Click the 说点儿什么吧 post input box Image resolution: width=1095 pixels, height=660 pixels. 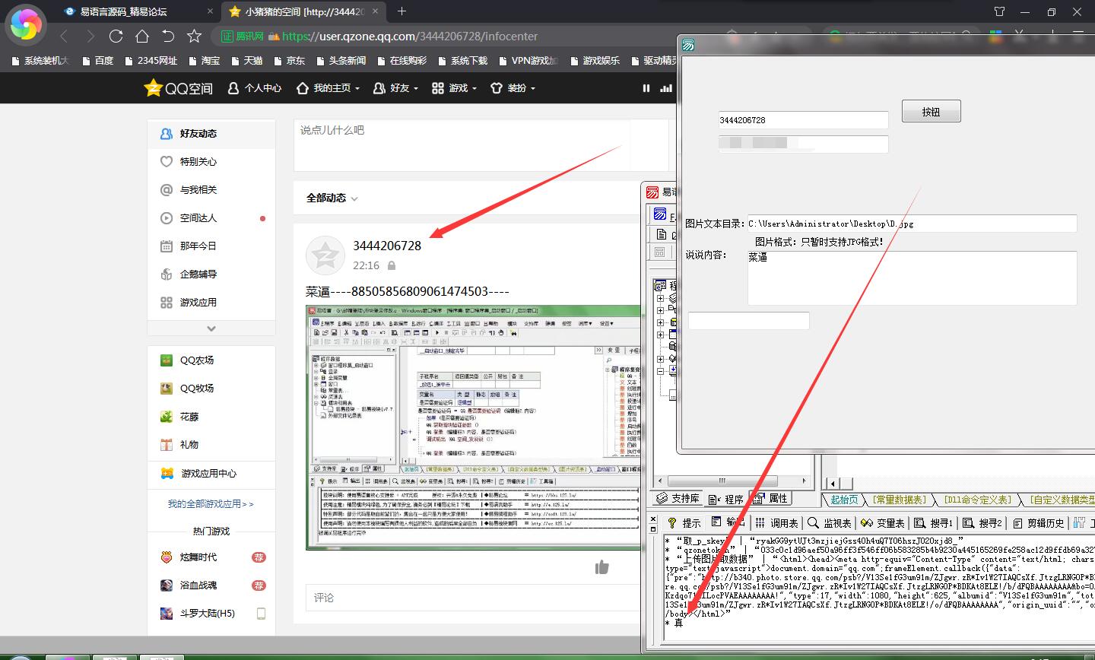[470, 144]
